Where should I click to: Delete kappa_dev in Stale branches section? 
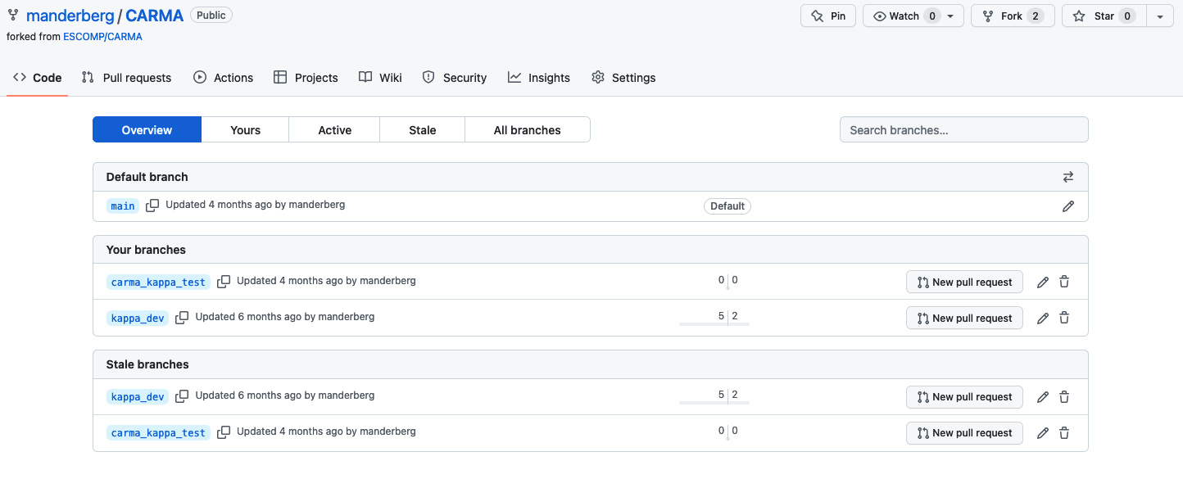[x=1064, y=397]
